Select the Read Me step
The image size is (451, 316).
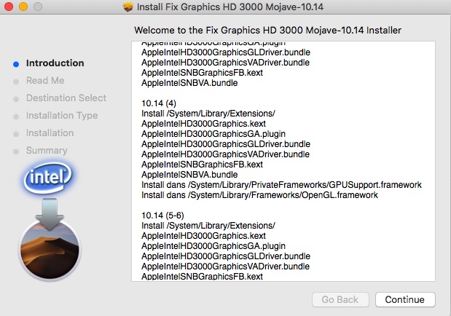tap(45, 81)
